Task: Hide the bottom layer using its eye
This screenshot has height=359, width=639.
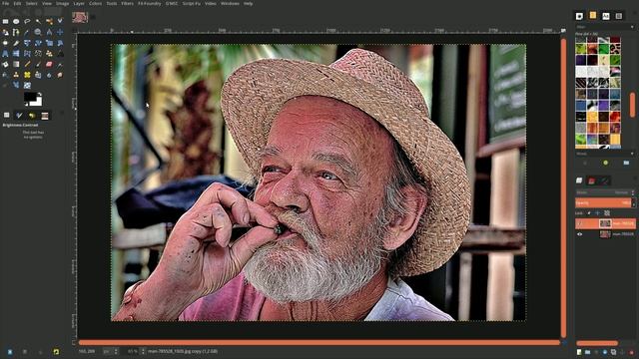Action: 579,234
